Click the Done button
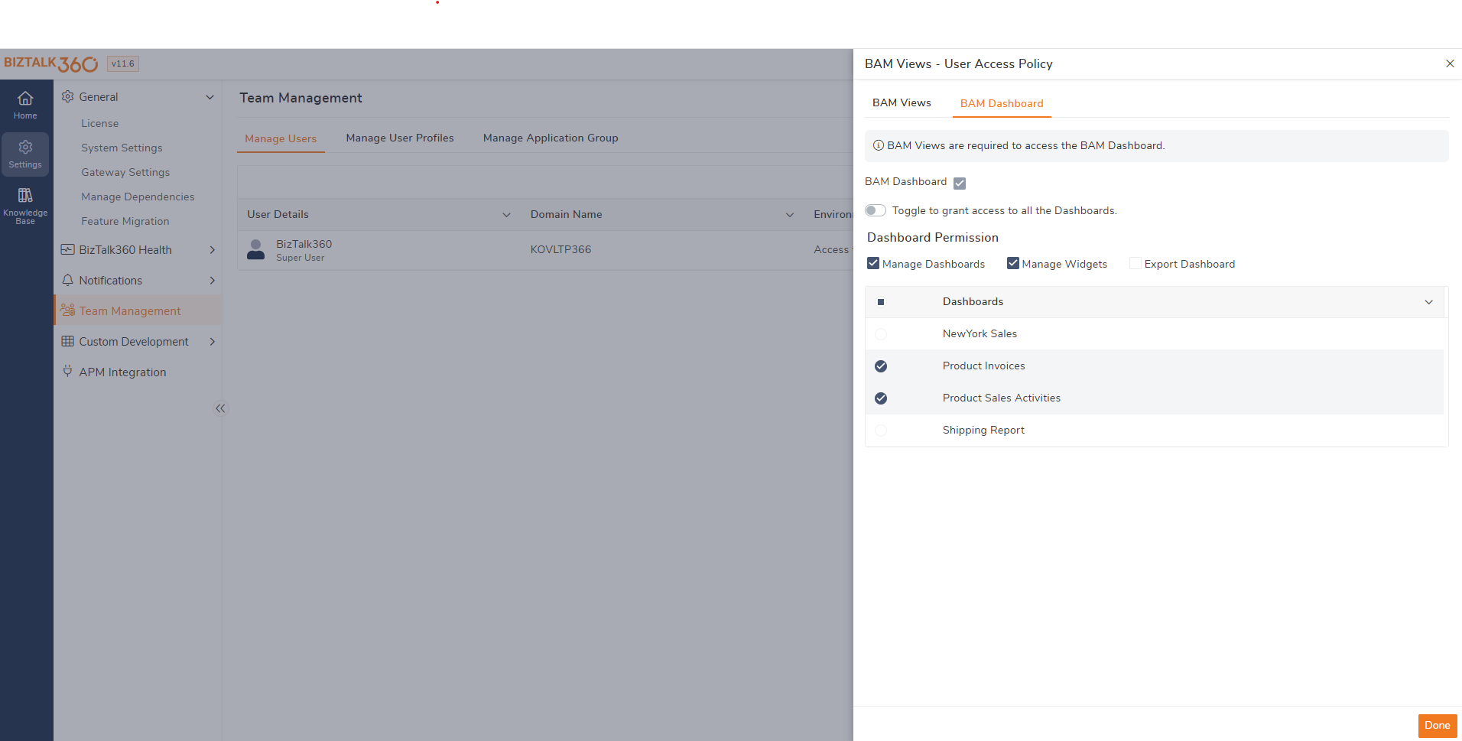Image resolution: width=1462 pixels, height=741 pixels. coord(1437,726)
